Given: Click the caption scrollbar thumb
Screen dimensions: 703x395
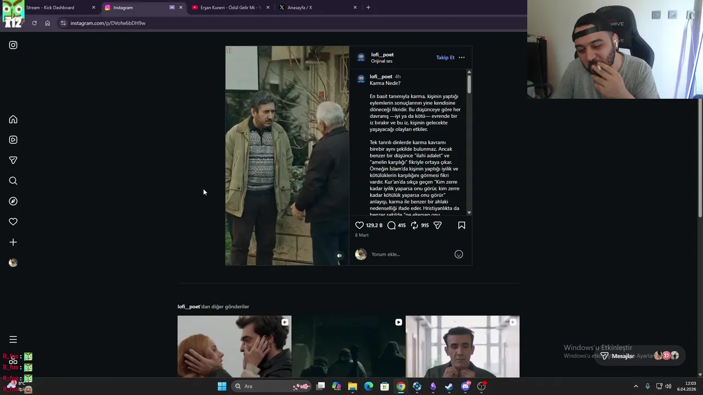Looking at the screenshot, I should 469,83.
